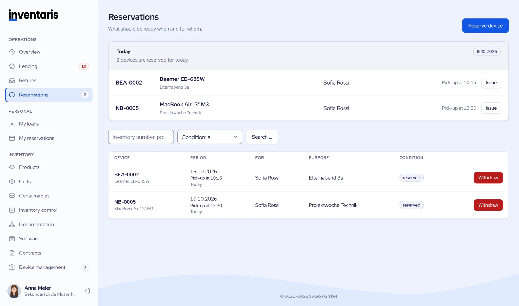The image size is (519, 306).
Task: Focus the Inventory number search field
Action: pos(141,137)
